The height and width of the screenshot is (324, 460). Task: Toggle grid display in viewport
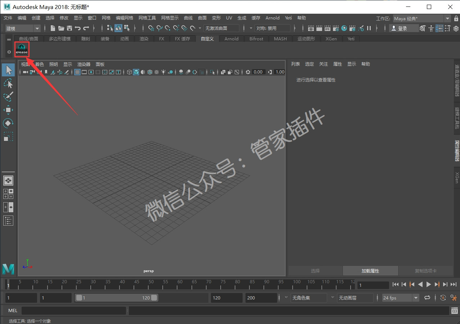pos(77,72)
